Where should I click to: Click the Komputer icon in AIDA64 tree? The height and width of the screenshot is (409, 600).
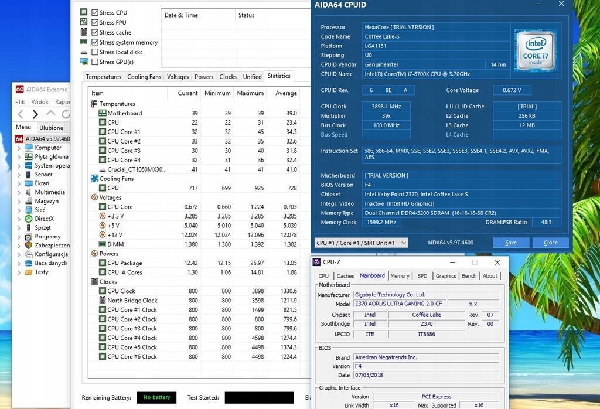(x=29, y=148)
